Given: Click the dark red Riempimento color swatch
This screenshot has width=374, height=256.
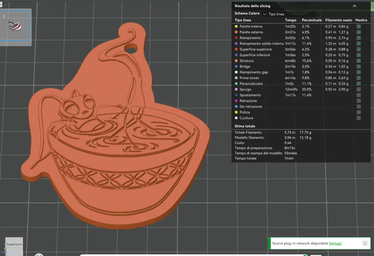Looking at the screenshot, I should [x=236, y=38].
